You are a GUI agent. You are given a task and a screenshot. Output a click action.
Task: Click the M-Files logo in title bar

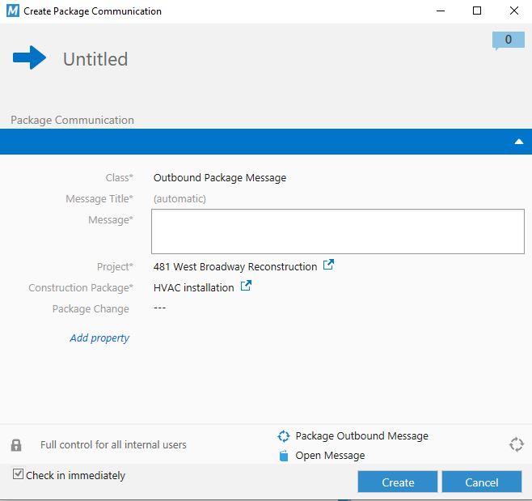[11, 11]
